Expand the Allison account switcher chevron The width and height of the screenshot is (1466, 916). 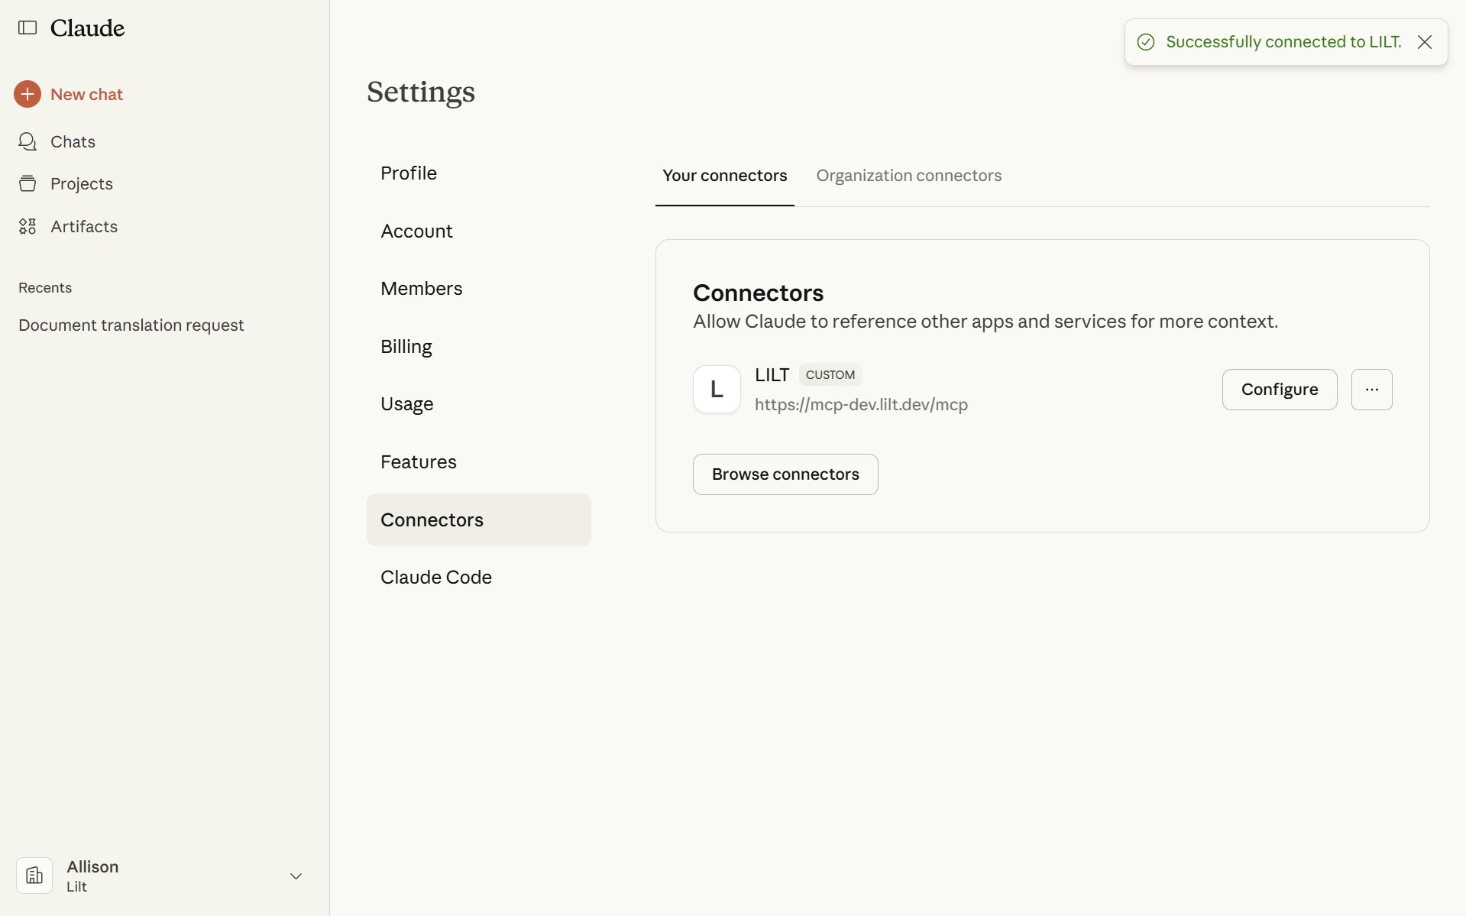[x=296, y=876]
